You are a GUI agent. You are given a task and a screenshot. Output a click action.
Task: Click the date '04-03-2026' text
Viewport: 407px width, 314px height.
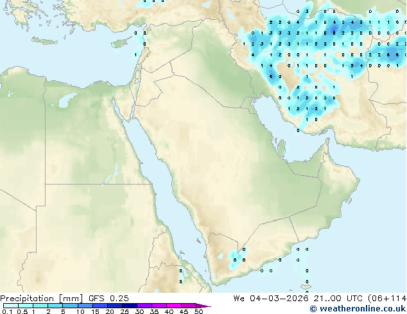[x=279, y=299]
